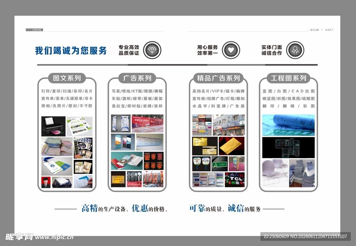Click the red background portrait photo
The image size is (356, 246).
tap(46, 182)
